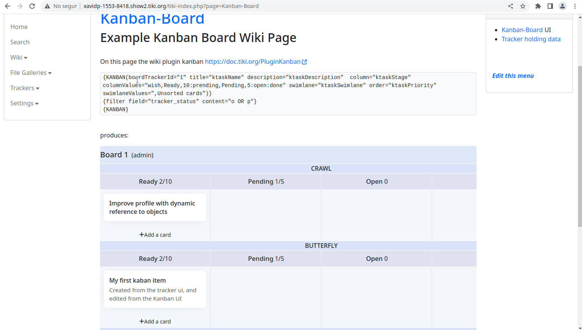Expand the Settings sidebar menu
The width and height of the screenshot is (582, 330).
tap(24, 103)
